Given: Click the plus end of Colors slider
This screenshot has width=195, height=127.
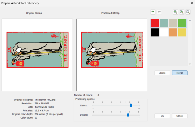Looking at the screenshot, I should pyautogui.click(x=139, y=108).
